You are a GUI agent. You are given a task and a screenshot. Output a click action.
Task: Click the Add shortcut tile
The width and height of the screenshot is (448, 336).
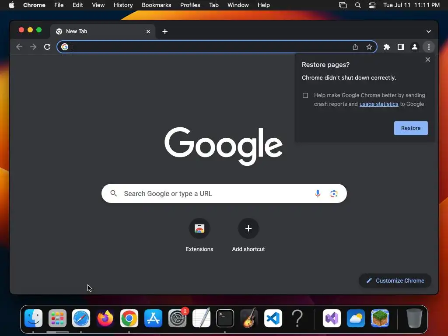point(248,235)
